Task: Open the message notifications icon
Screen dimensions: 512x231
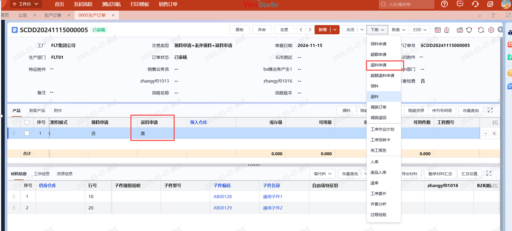Action: pyautogui.click(x=460, y=4)
